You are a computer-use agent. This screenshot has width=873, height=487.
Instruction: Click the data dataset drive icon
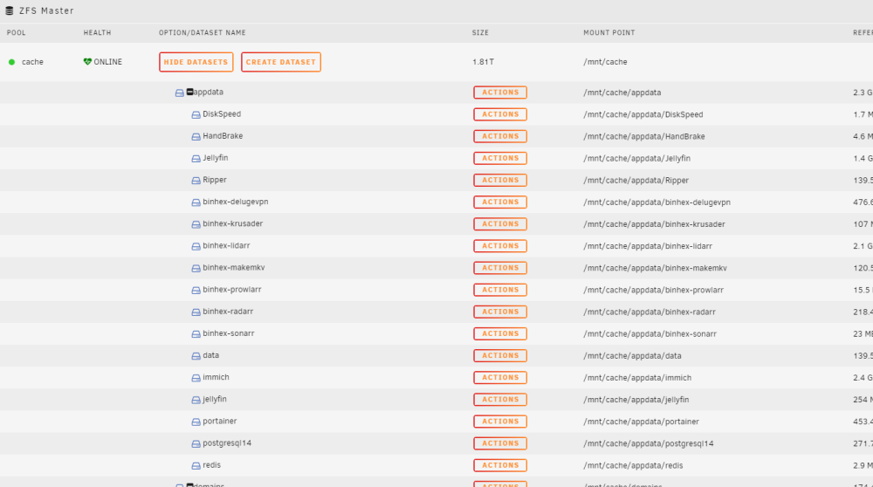[196, 355]
